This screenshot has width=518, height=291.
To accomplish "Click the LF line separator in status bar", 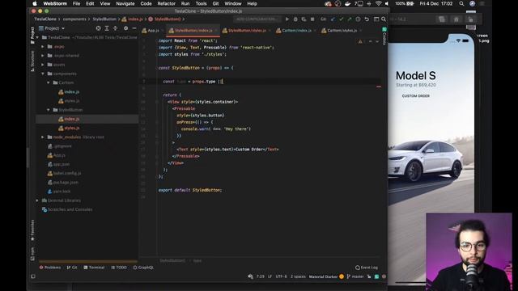I will click(270, 276).
